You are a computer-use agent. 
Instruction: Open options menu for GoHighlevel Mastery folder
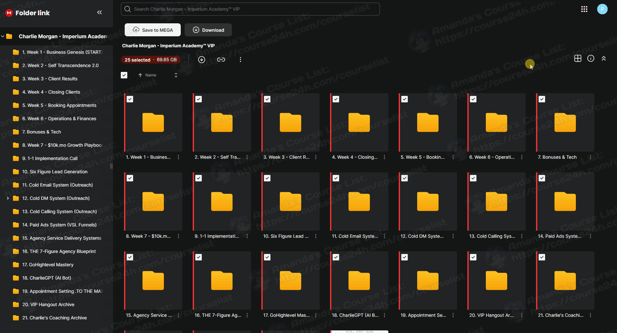[x=316, y=315]
